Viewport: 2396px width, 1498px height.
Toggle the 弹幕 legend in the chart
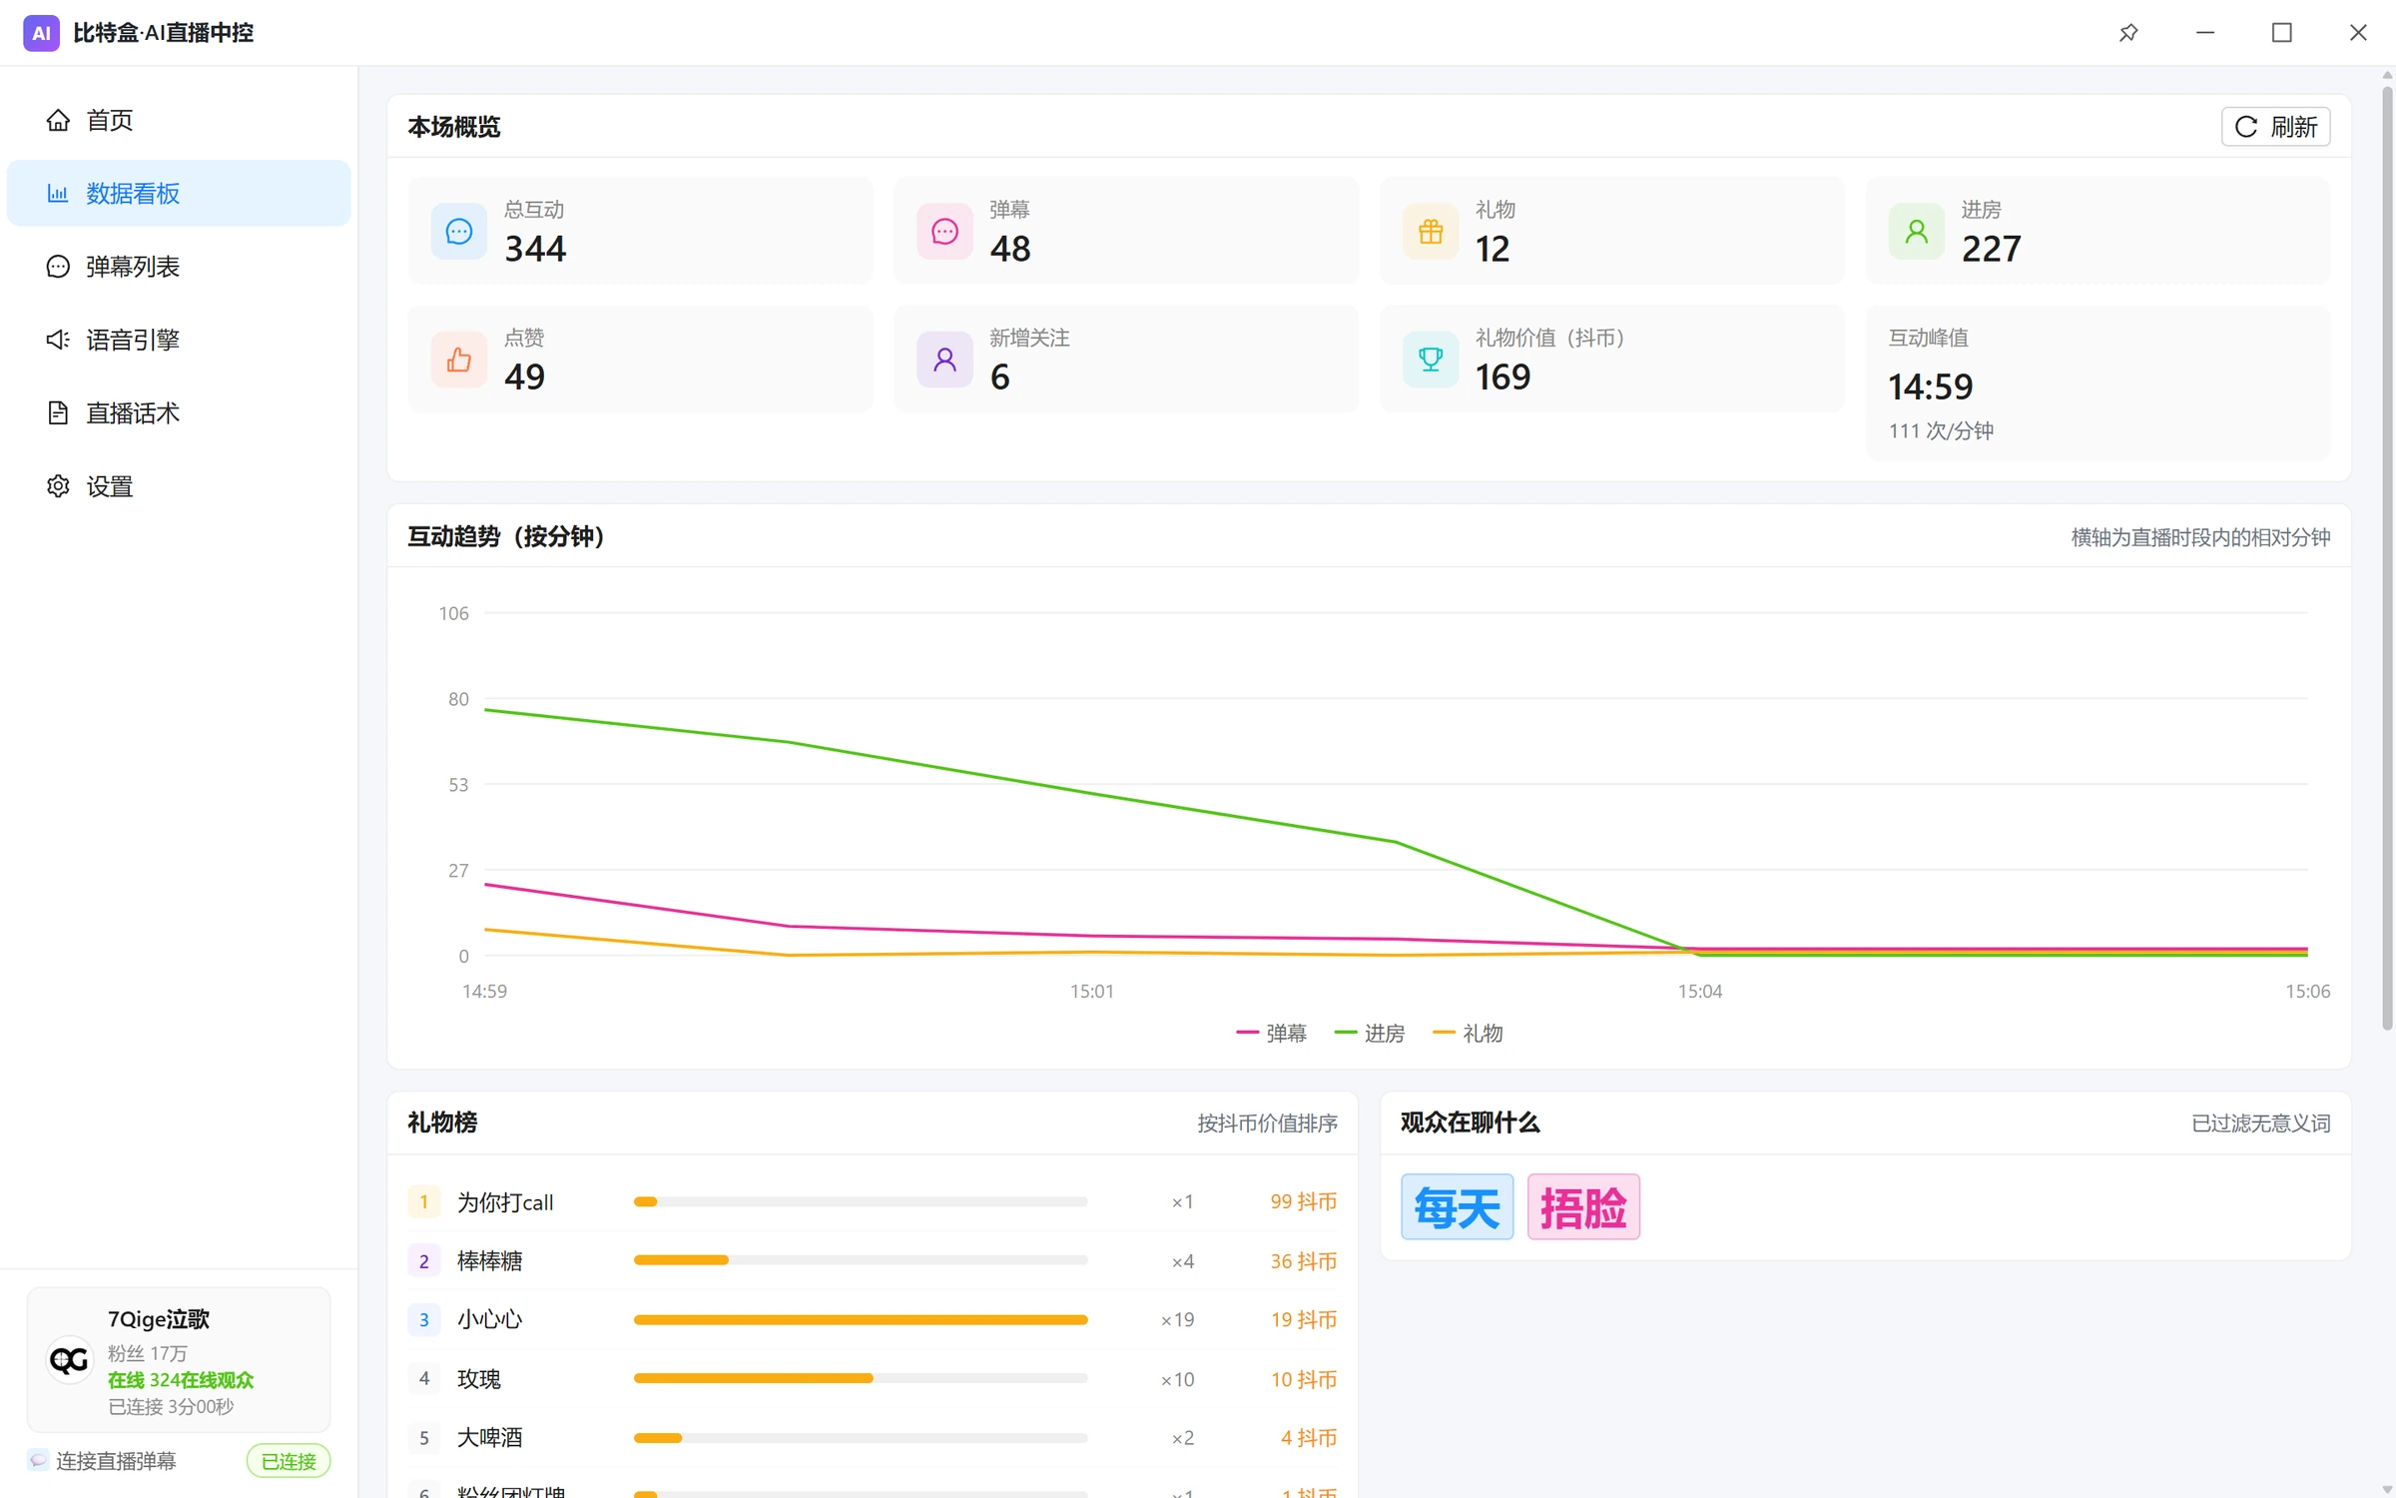pyautogui.click(x=1271, y=1033)
